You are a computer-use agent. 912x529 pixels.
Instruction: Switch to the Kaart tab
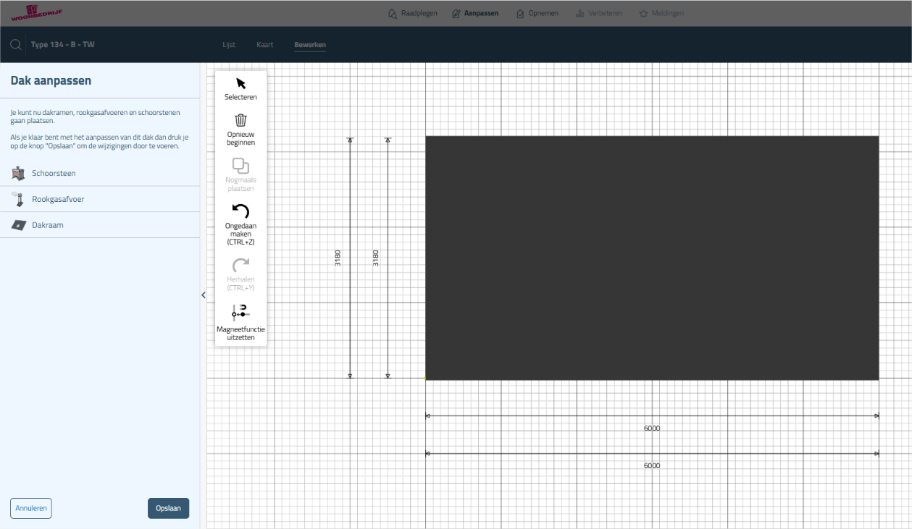click(264, 45)
